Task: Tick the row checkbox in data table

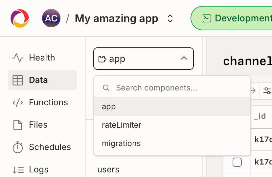Action: point(237,162)
